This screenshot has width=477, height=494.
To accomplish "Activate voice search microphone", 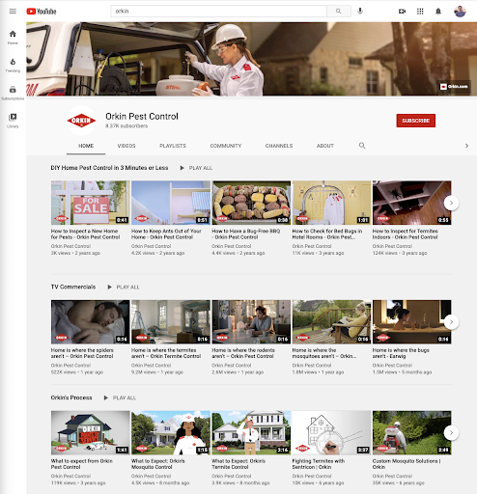I will [x=360, y=11].
